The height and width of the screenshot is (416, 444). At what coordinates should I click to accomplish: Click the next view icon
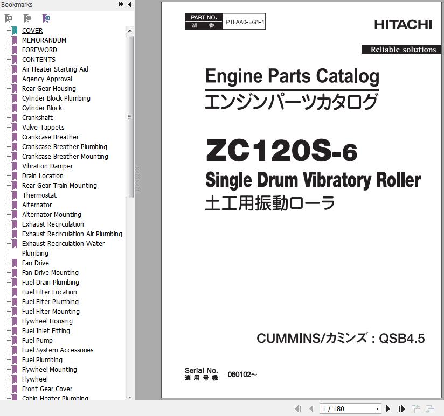(430, 408)
